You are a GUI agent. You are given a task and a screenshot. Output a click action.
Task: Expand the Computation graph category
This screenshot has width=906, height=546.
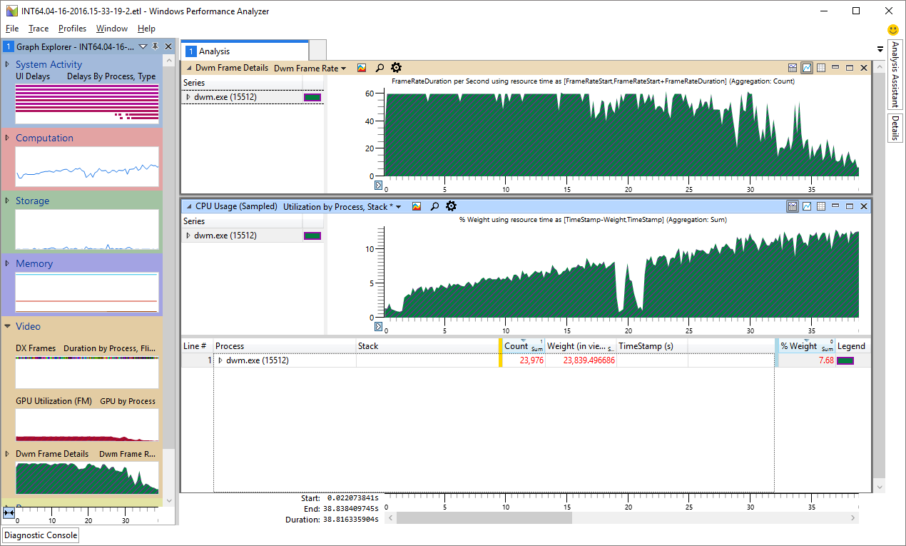point(7,138)
